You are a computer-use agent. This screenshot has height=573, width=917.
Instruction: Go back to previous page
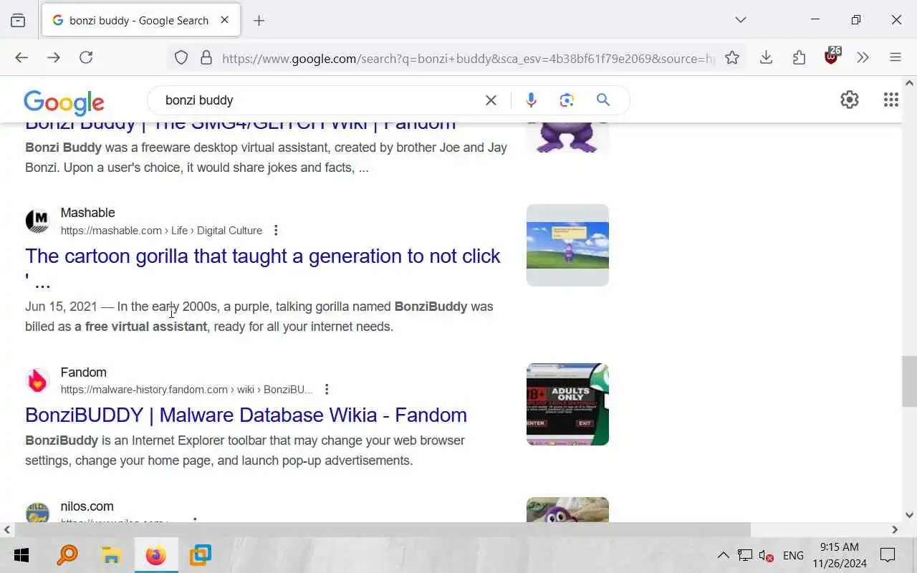pyautogui.click(x=21, y=57)
